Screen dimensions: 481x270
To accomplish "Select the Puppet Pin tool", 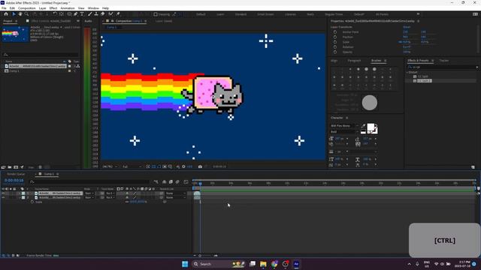I will click(x=118, y=14).
